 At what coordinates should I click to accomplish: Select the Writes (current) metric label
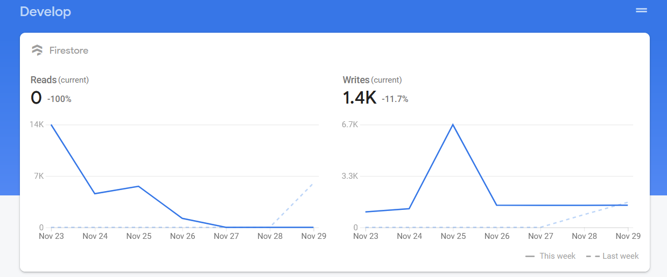(x=372, y=80)
